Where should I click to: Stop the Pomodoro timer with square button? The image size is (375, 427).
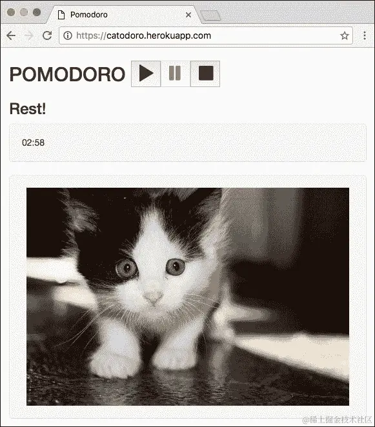205,74
